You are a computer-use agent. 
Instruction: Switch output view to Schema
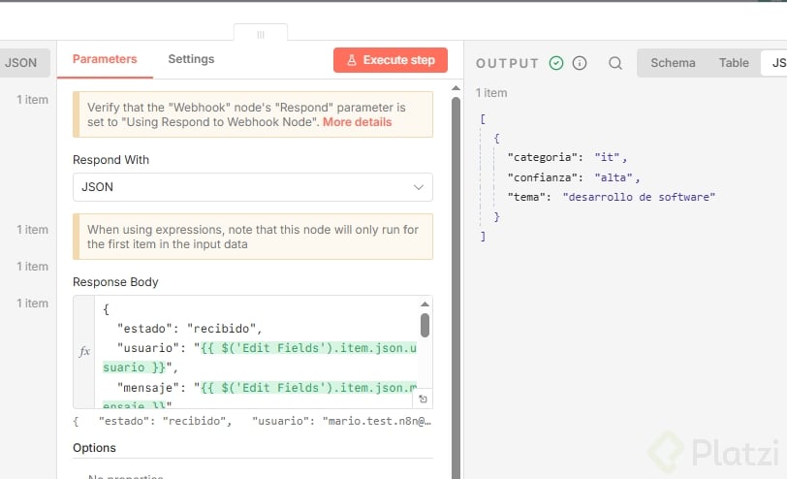click(673, 63)
